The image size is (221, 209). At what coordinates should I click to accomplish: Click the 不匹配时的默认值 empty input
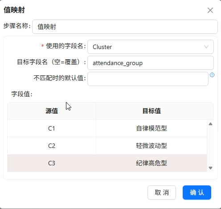pos(148,79)
